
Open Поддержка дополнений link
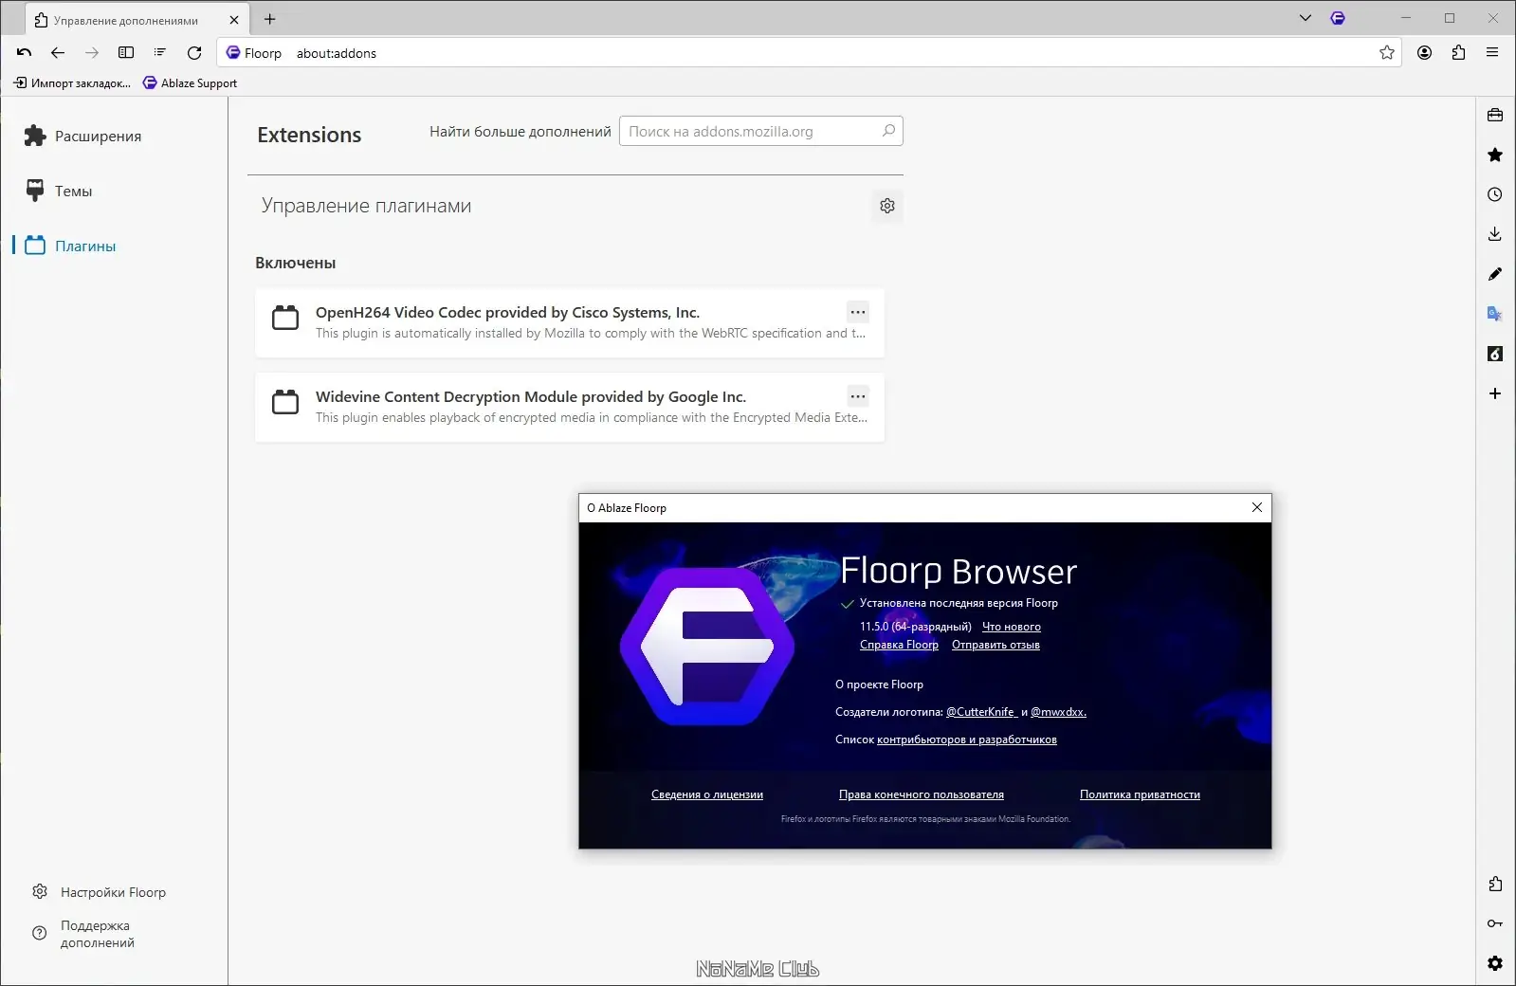pos(85,934)
